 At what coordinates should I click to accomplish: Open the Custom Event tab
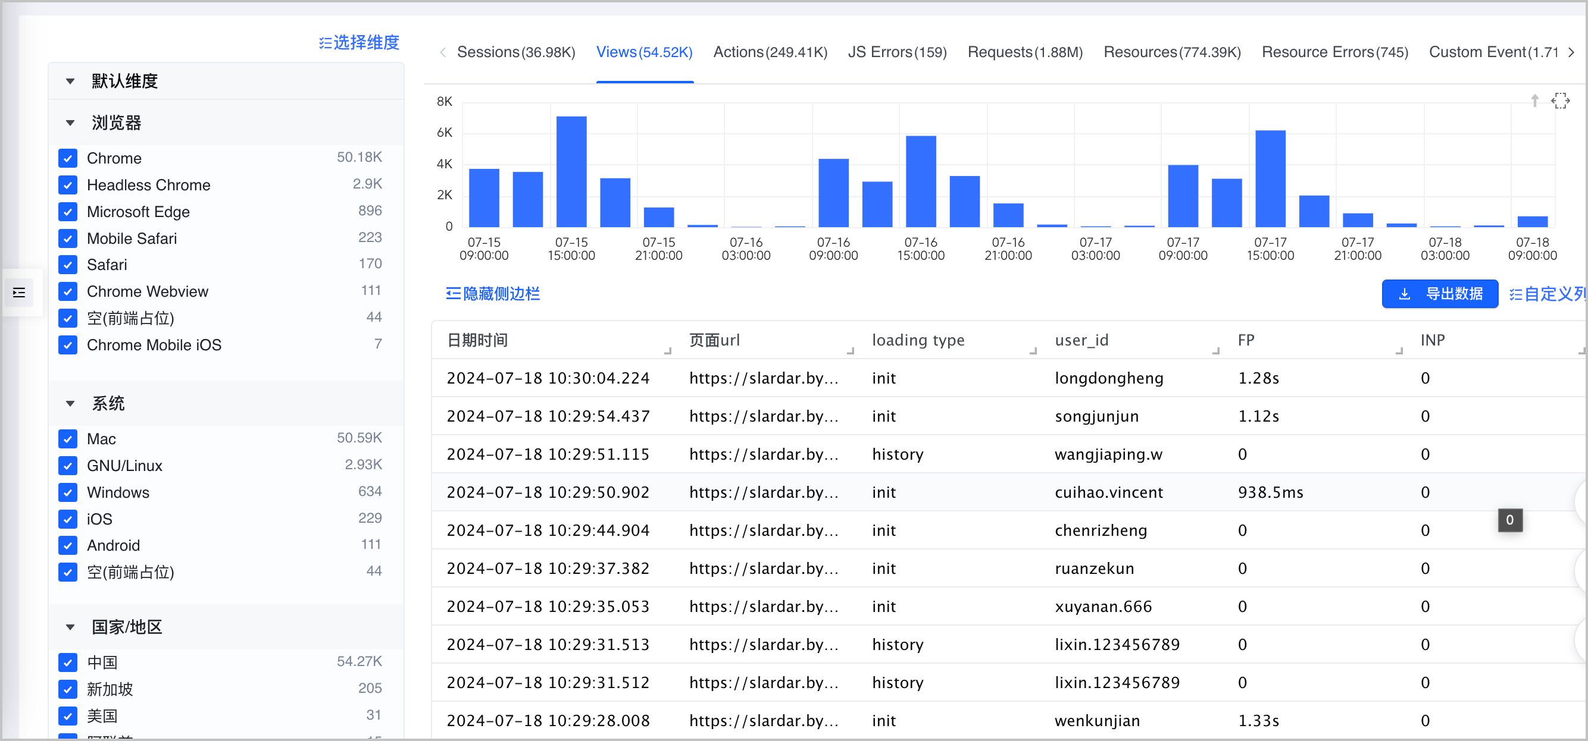click(x=1494, y=52)
